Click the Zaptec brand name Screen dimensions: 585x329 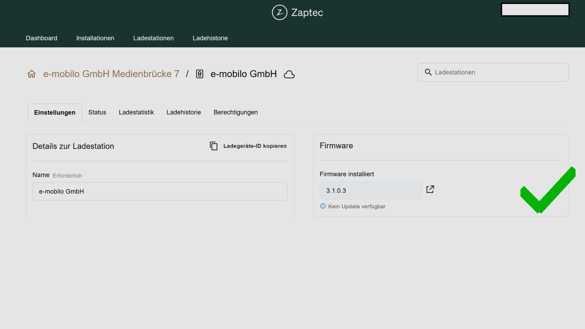(307, 12)
